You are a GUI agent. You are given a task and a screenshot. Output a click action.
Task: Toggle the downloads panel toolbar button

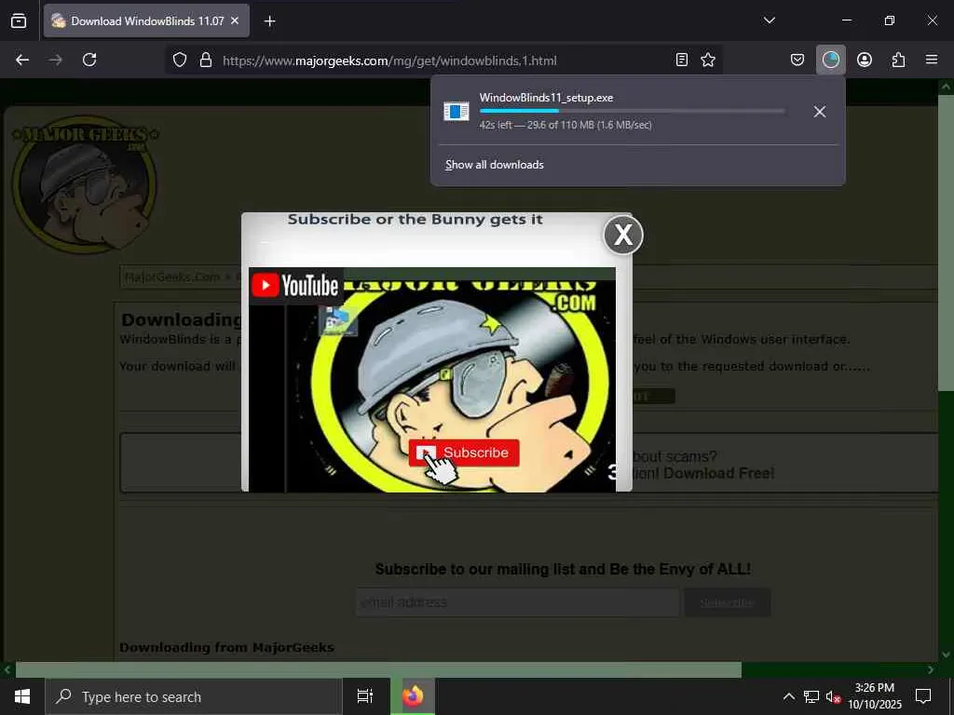pyautogui.click(x=830, y=60)
